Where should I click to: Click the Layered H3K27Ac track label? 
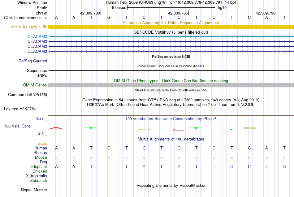point(20,109)
